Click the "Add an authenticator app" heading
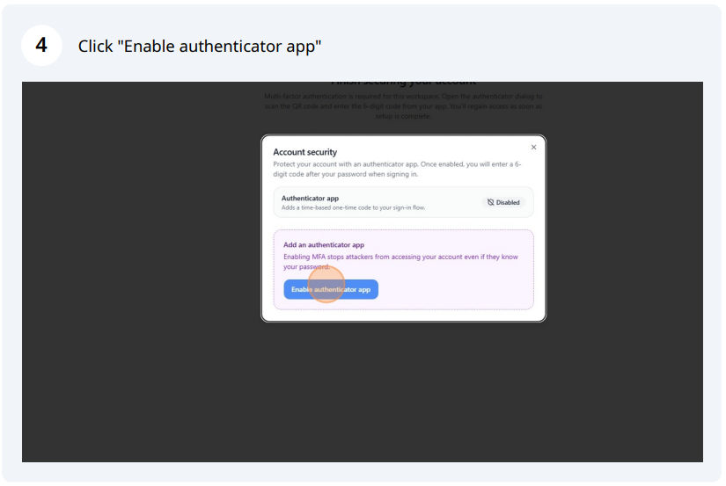 pos(323,245)
